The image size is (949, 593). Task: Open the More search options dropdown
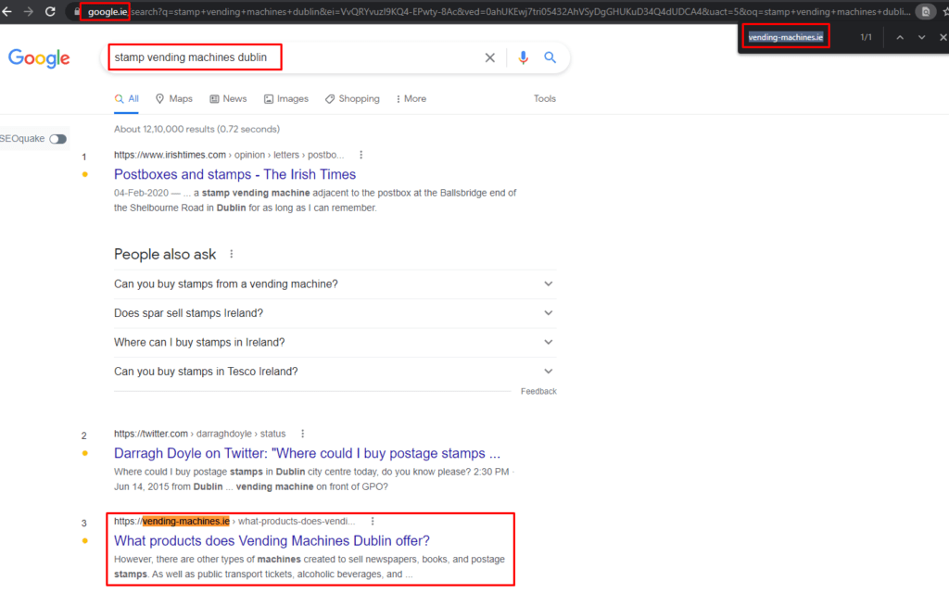point(411,98)
